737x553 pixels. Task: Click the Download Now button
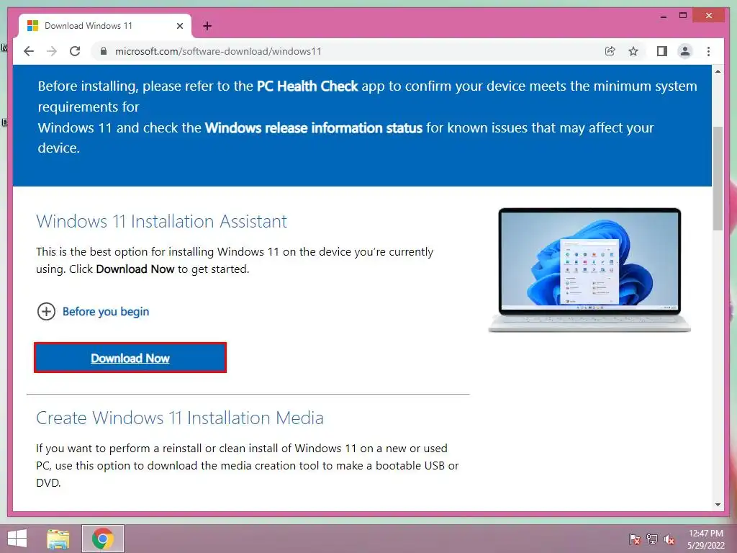click(x=130, y=358)
